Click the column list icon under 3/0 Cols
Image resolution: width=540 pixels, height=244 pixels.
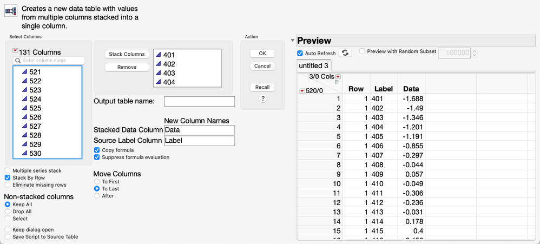click(337, 82)
